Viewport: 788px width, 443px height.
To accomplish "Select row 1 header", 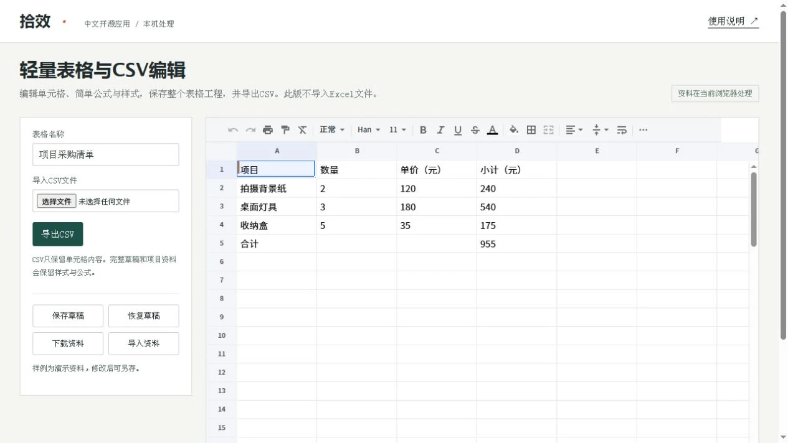I will 221,169.
